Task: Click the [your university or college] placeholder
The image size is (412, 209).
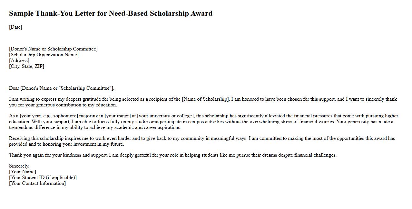Action: [166, 116]
